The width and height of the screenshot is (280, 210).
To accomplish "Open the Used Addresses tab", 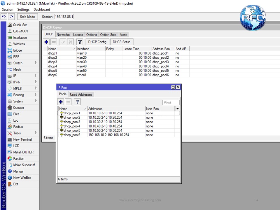I will (x=81, y=94).
